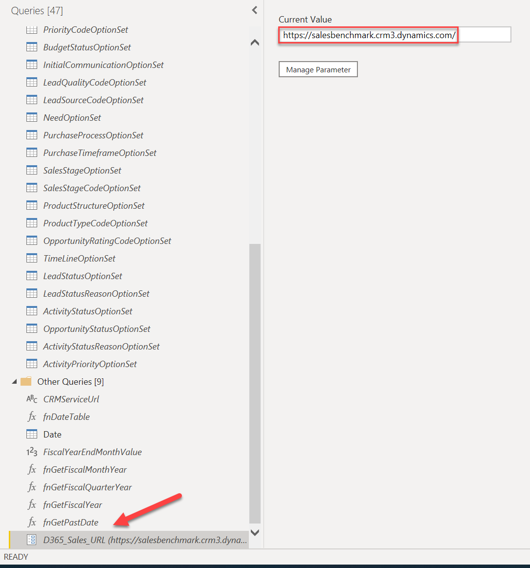The width and height of the screenshot is (530, 568).
Task: Select the SalesStageCodeOptionSet query
Action: pyautogui.click(x=91, y=188)
